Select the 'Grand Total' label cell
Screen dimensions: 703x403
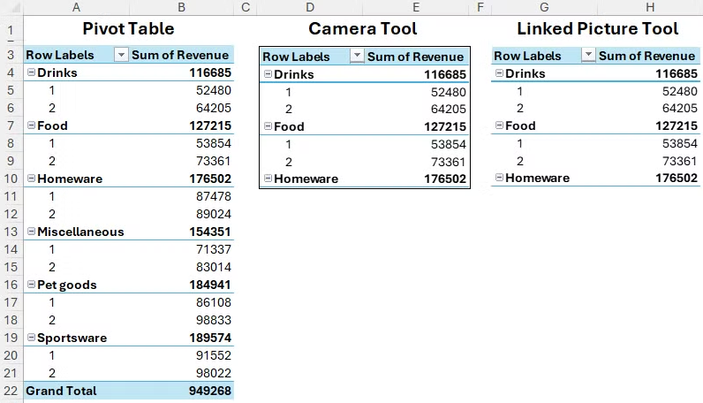[76, 391]
